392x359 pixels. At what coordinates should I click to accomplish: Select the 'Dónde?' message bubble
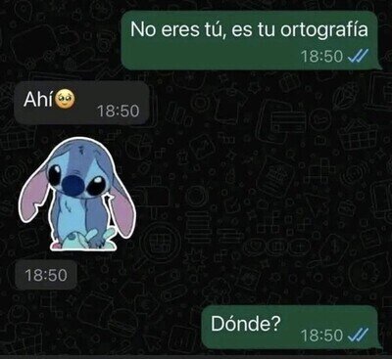coord(291,327)
